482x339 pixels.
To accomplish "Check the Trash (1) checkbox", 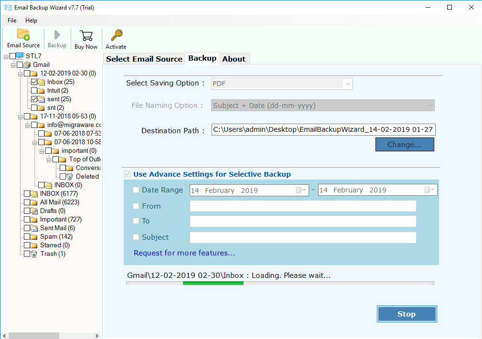I will coord(27,254).
